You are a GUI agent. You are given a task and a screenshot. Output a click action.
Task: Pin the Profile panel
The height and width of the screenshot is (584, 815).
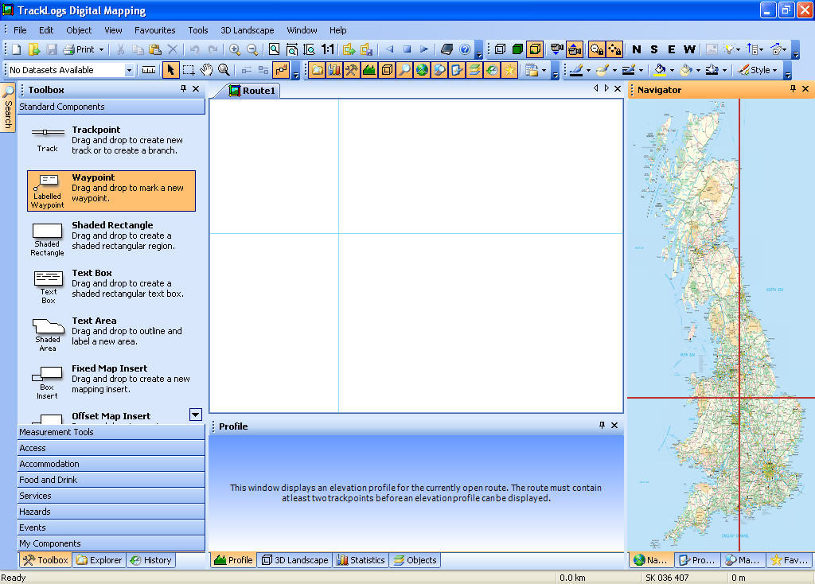click(x=602, y=425)
